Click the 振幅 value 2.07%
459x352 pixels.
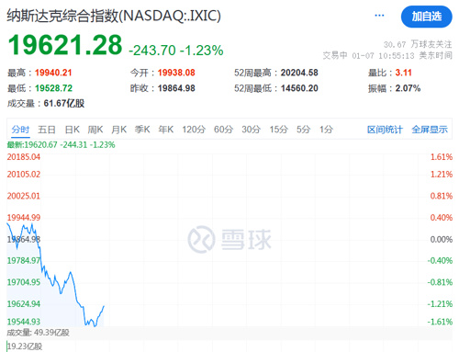(x=408, y=88)
